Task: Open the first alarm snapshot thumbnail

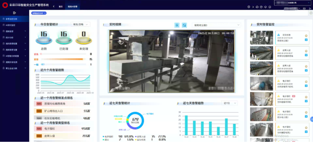Action: coord(261,38)
